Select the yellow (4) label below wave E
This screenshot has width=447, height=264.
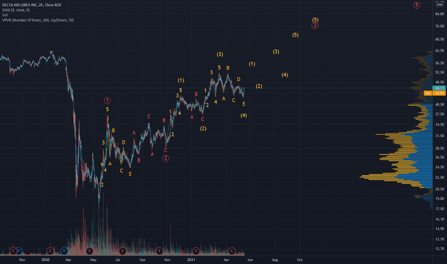click(x=244, y=115)
